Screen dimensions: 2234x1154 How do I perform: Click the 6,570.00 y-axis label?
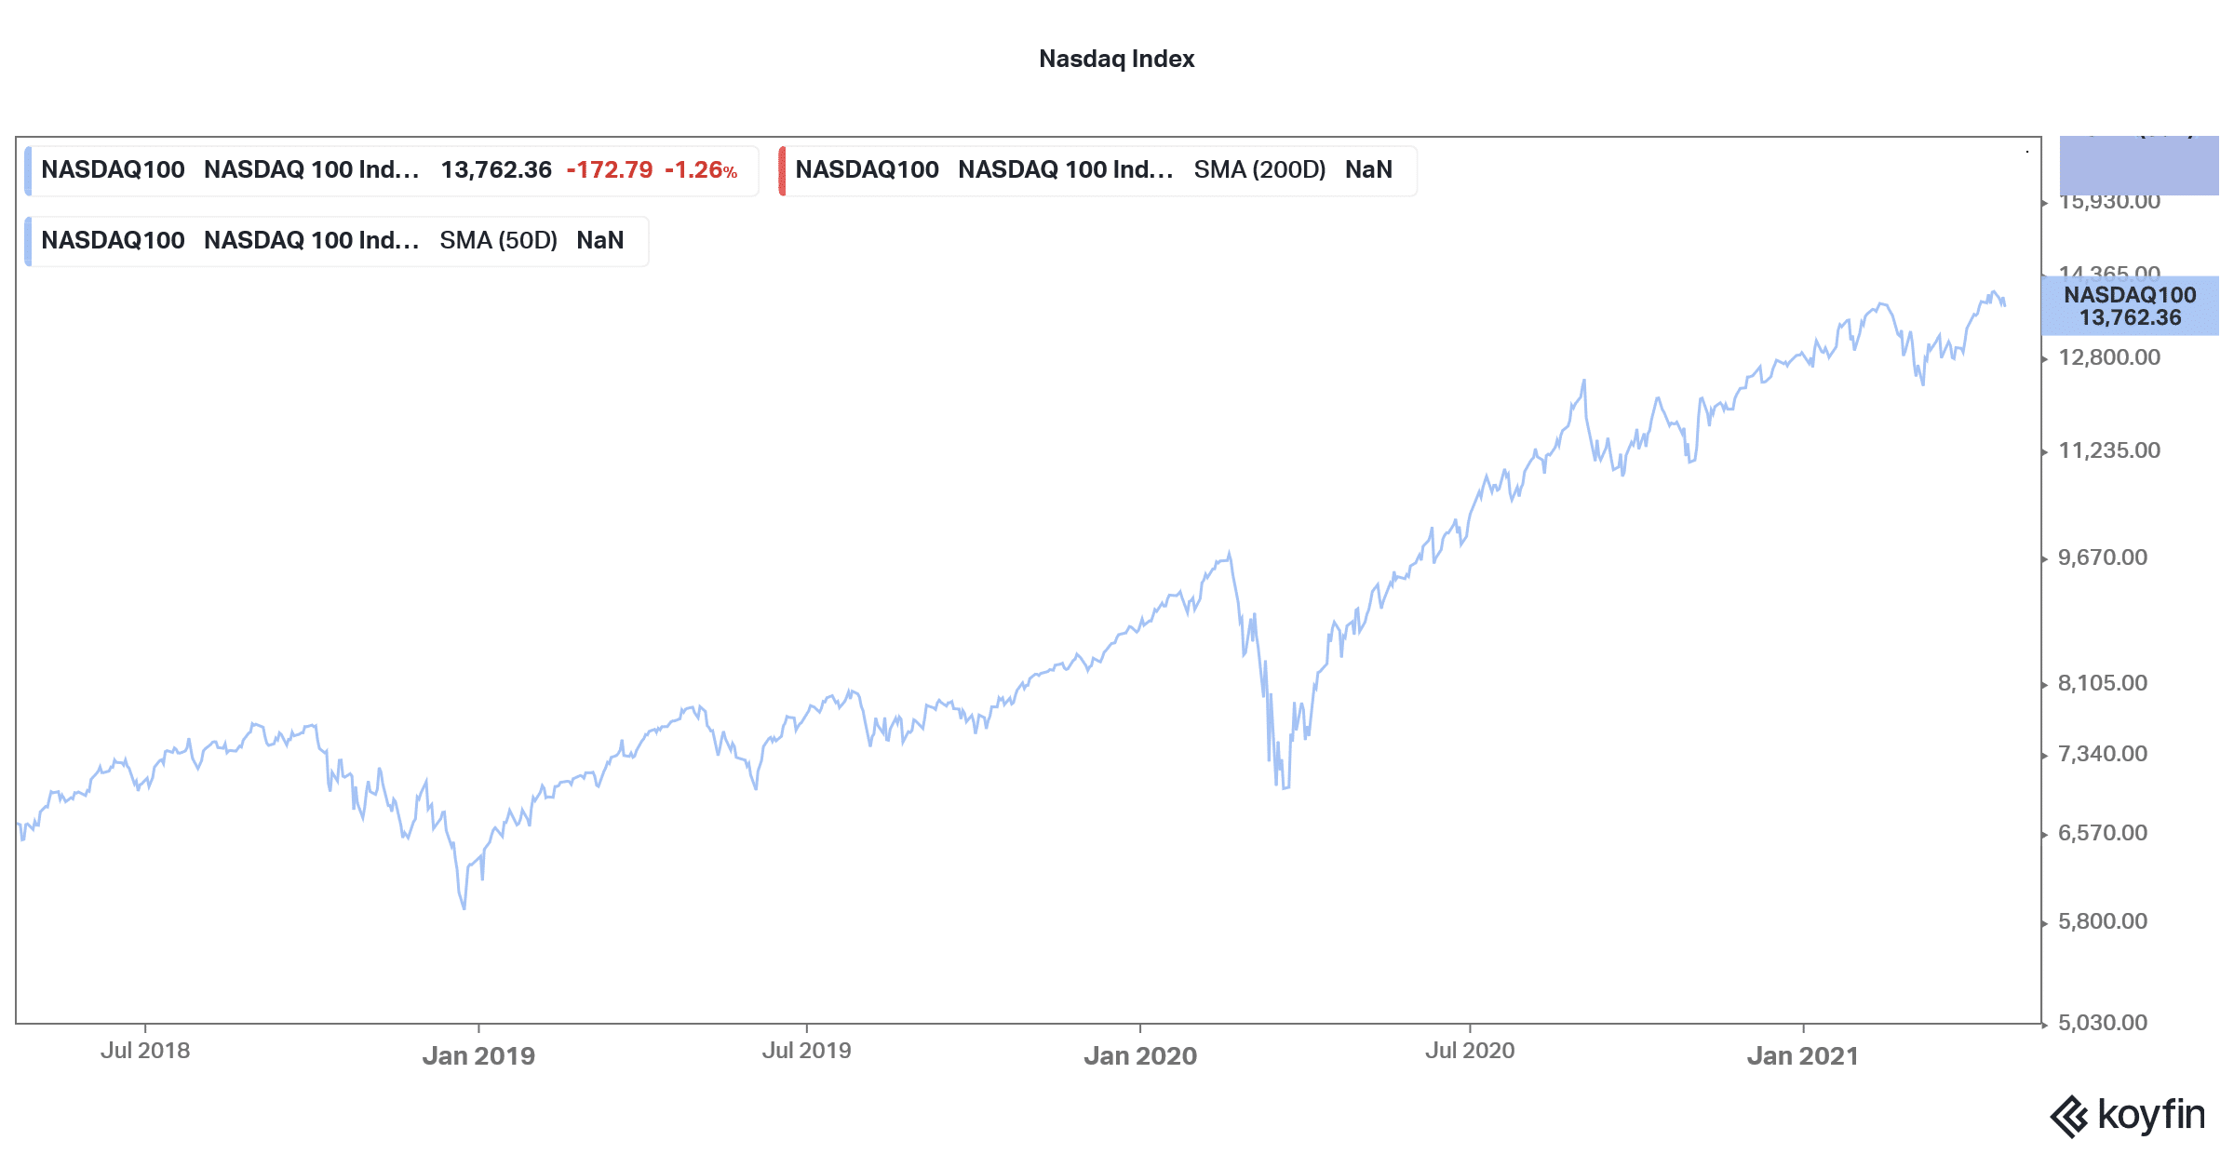click(2103, 833)
